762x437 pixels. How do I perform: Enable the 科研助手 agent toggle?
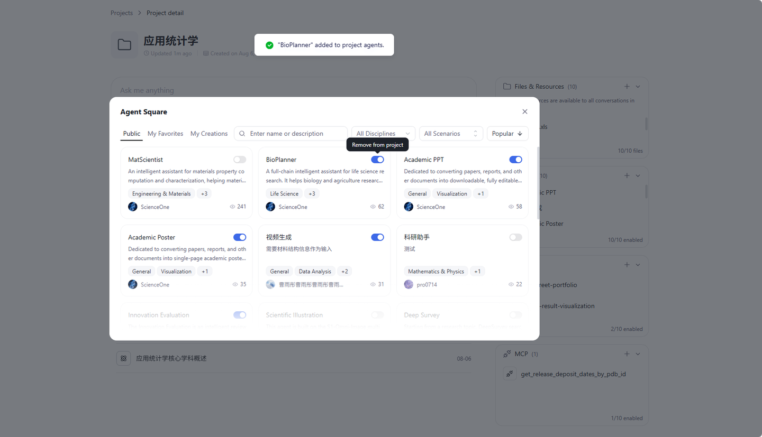point(515,237)
